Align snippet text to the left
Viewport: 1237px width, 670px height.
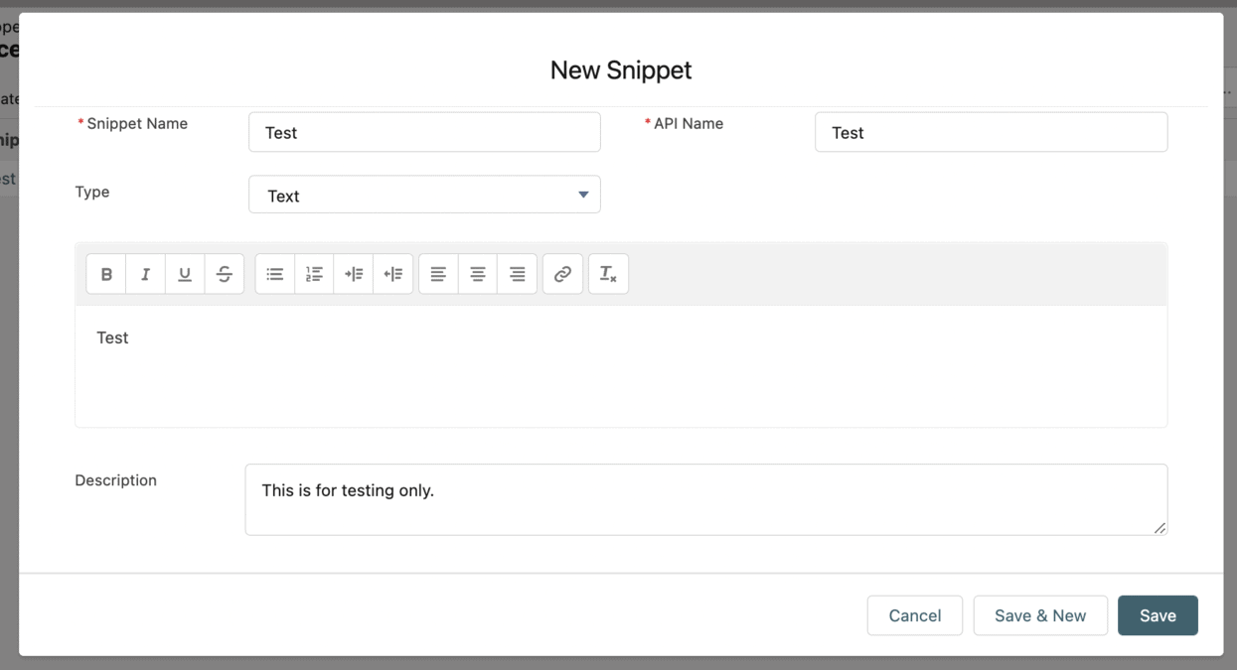pyautogui.click(x=438, y=274)
